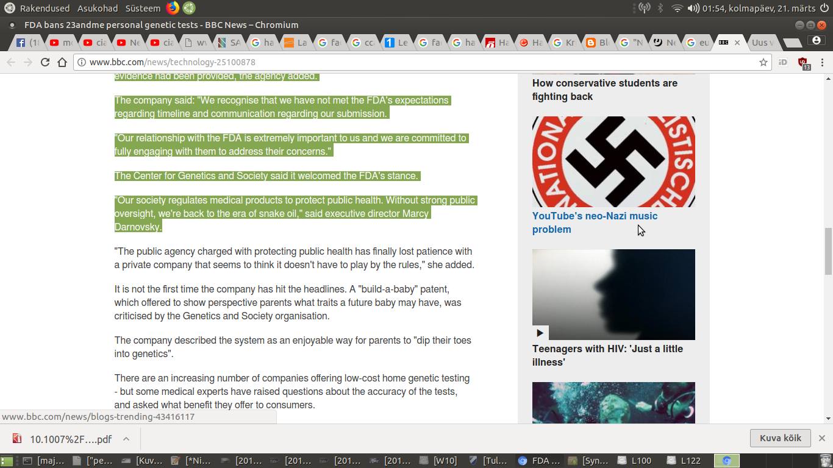The height and width of the screenshot is (468, 833).
Task: Open the Süsteem system menu
Action: point(143,9)
